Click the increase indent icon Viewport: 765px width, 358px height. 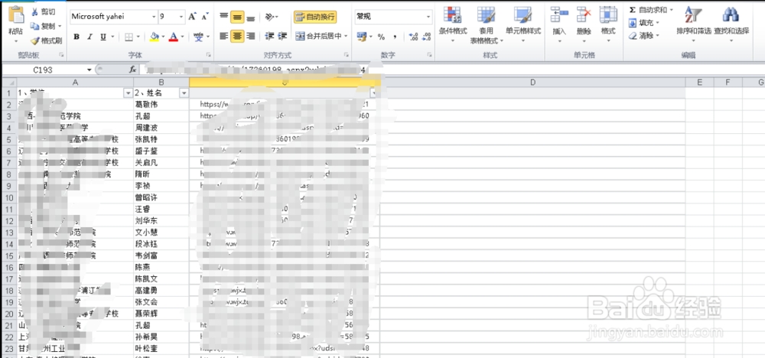[282, 36]
